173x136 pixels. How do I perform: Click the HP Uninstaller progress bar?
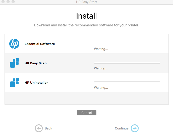tap(127, 82)
